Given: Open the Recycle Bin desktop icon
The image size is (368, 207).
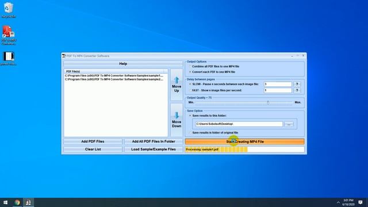Looking at the screenshot, I should click(9, 10).
